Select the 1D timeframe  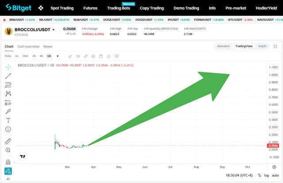(x=49, y=56)
